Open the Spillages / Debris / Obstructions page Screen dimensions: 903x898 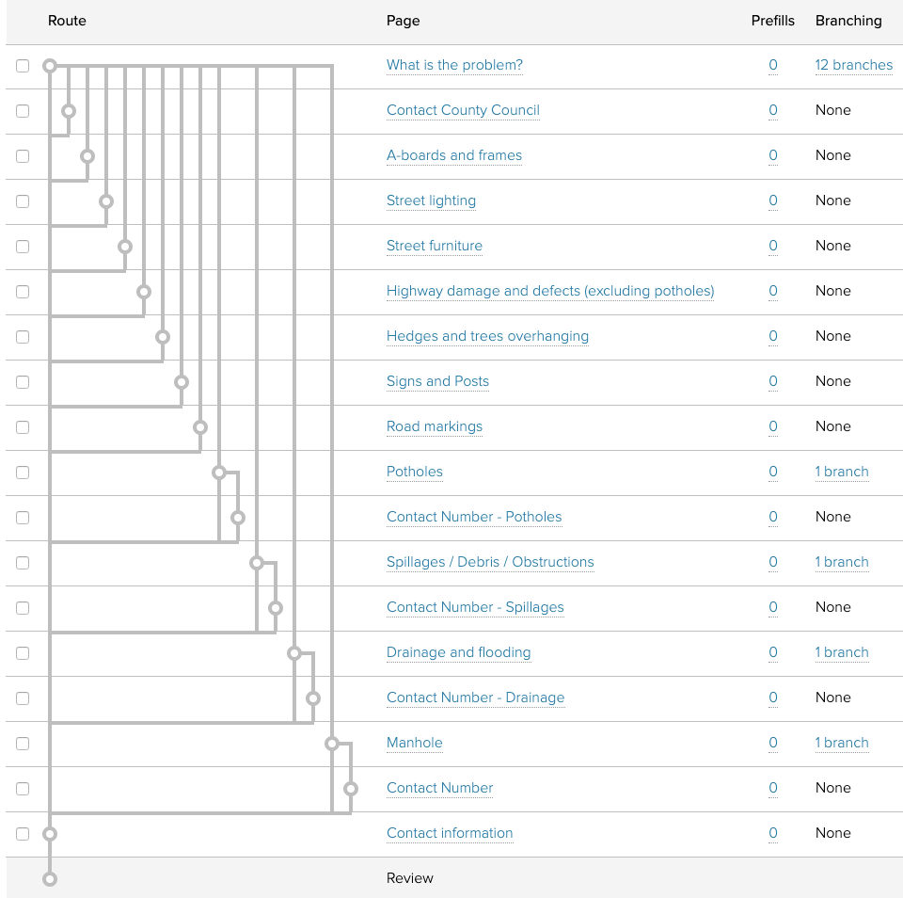pyautogui.click(x=489, y=562)
